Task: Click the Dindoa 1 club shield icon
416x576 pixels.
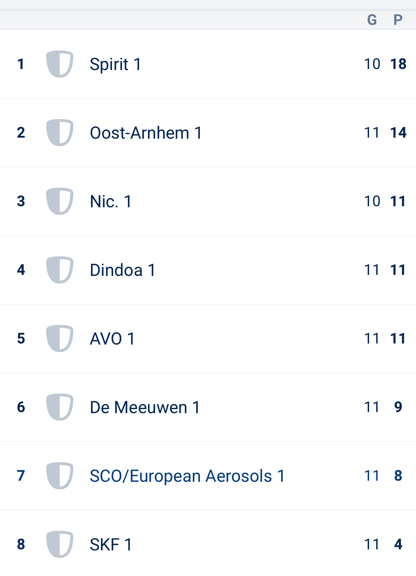Action: (60, 270)
